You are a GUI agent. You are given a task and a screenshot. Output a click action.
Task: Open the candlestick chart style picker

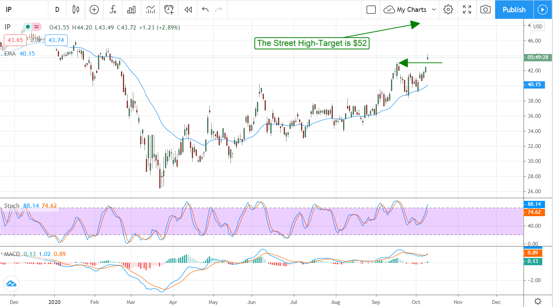point(75,10)
